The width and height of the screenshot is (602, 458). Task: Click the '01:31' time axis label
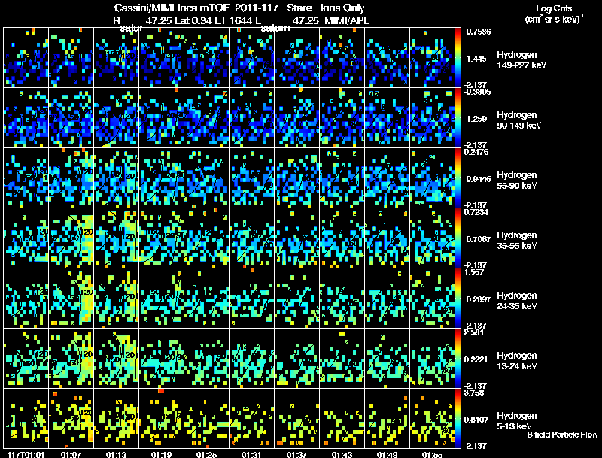coord(251,454)
